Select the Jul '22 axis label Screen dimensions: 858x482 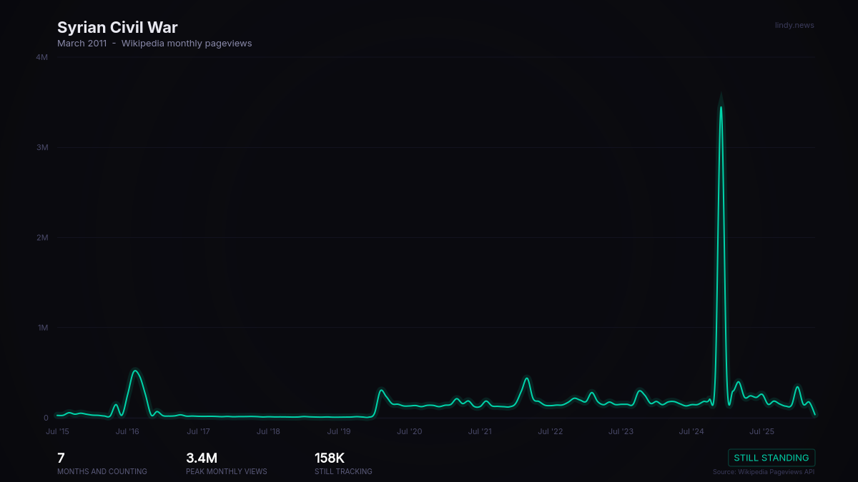551,431
